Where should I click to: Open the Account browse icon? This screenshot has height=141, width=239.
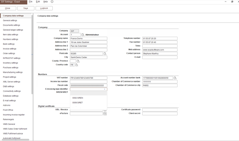83,35
